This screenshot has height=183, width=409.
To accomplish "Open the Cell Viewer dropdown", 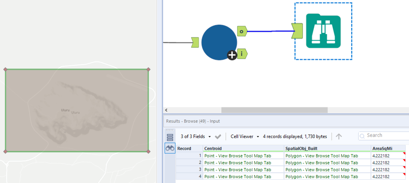I will [245, 136].
